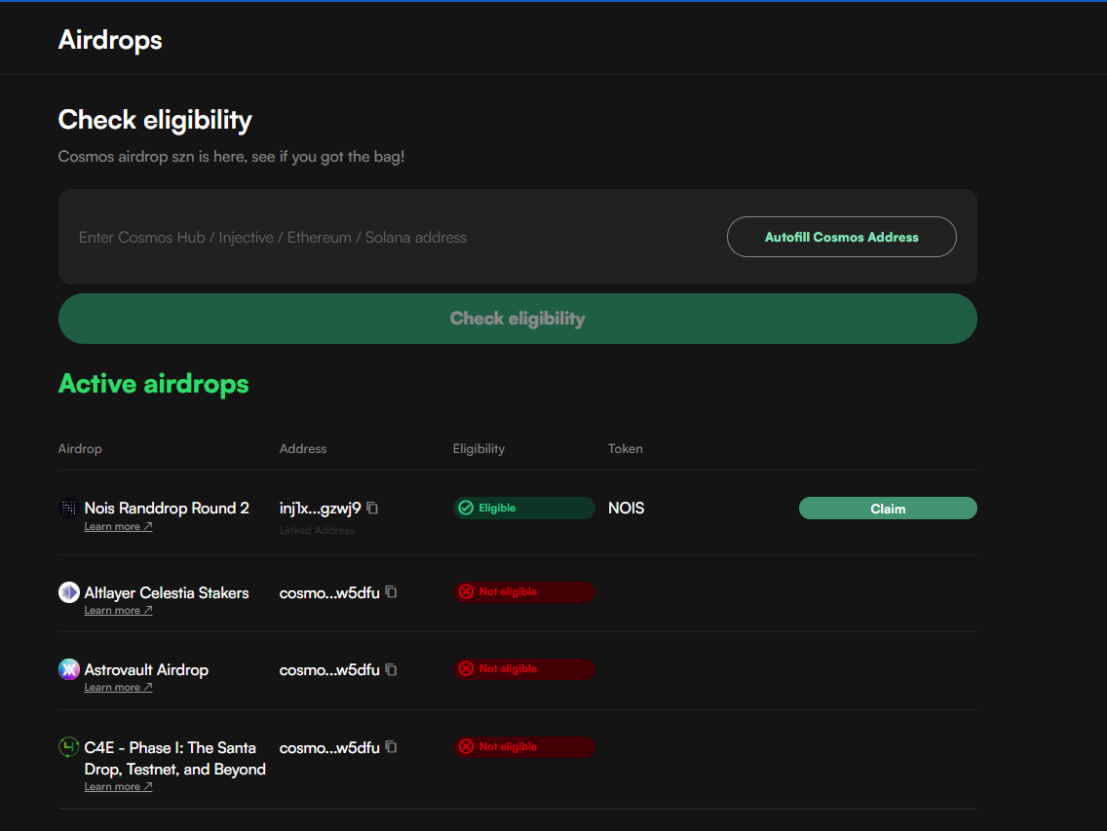Click Not eligible badge for Altlayer

(x=524, y=591)
